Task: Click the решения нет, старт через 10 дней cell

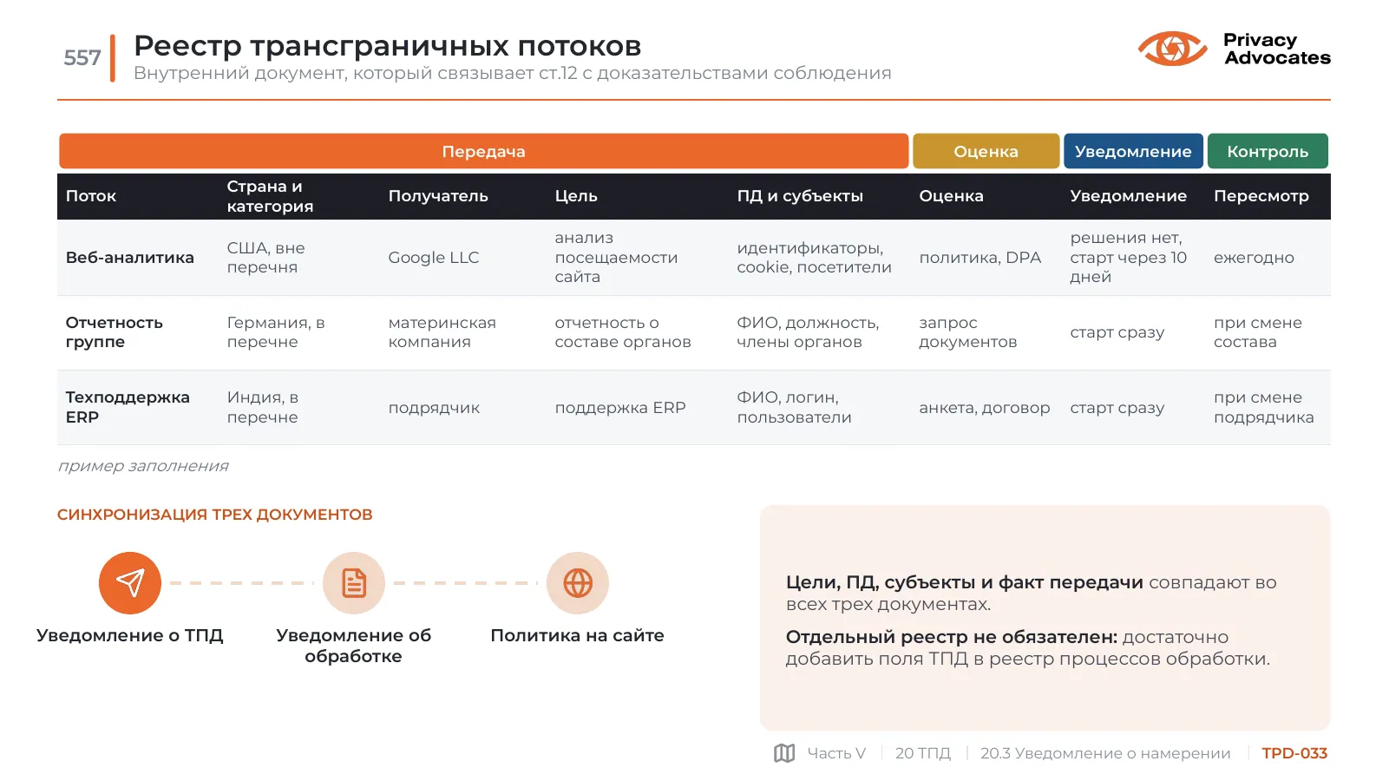Action: 1128,257
